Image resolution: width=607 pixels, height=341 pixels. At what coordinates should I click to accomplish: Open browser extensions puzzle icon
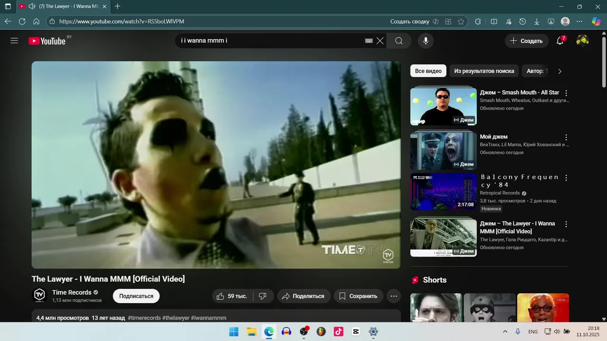pyautogui.click(x=478, y=21)
